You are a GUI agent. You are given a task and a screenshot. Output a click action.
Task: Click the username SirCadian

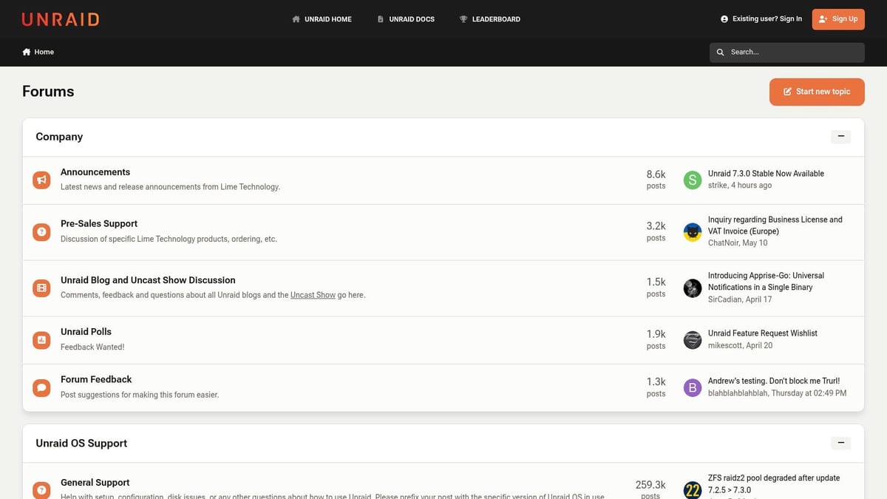coord(724,299)
